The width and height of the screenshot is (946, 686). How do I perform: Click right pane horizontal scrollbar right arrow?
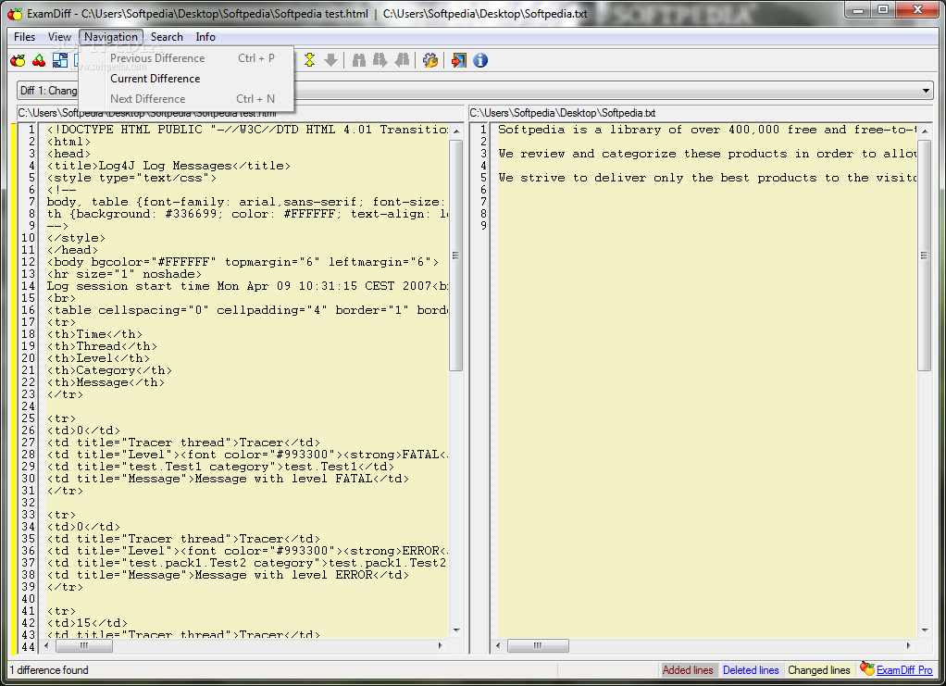pos(909,645)
